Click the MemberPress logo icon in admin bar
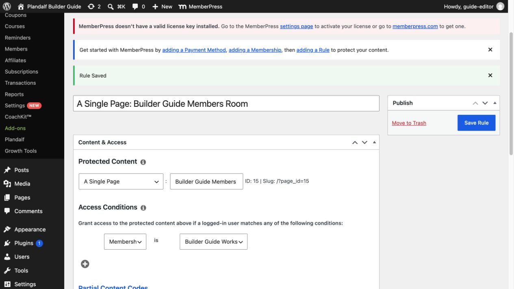The image size is (514, 289). click(x=183, y=6)
